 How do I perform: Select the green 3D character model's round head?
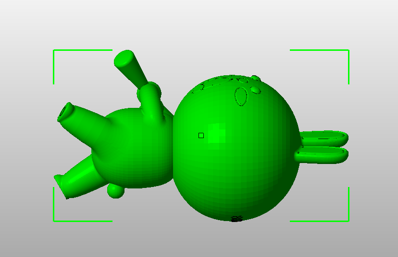236,148
